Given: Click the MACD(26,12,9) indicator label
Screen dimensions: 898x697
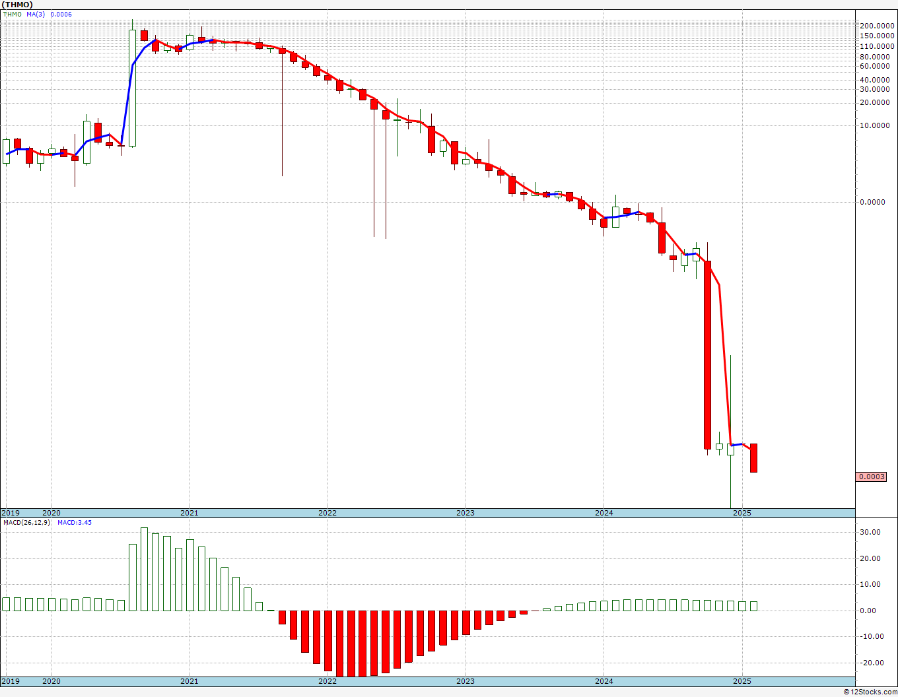Looking at the screenshot, I should tap(26, 522).
